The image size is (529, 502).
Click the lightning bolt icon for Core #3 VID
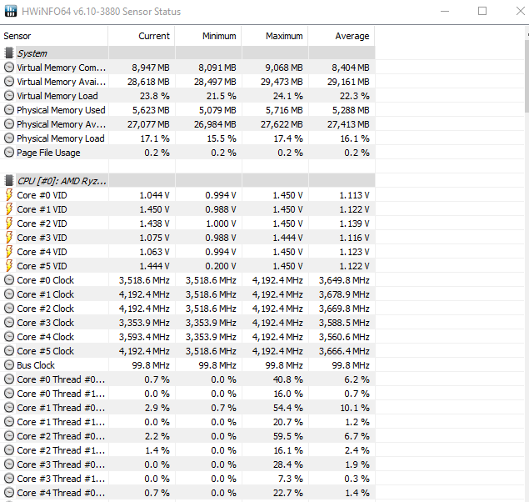9,238
